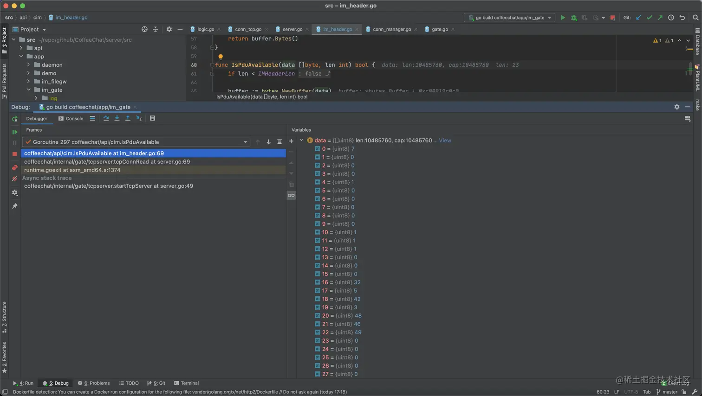Viewport: 702px width, 396px height.
Task: Collapse the data variable node
Action: click(x=301, y=140)
